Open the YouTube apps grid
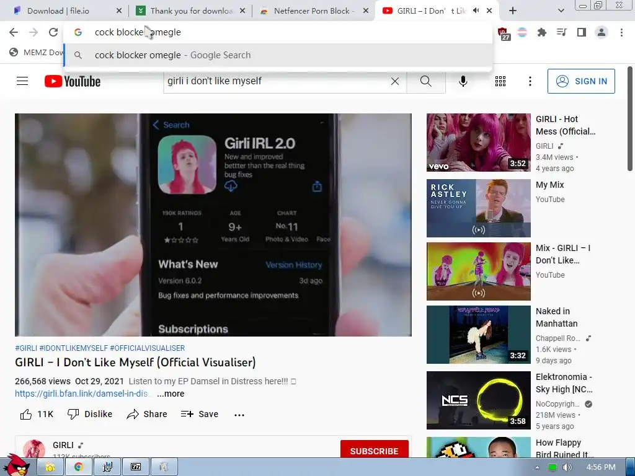This screenshot has width=635, height=476. point(500,81)
